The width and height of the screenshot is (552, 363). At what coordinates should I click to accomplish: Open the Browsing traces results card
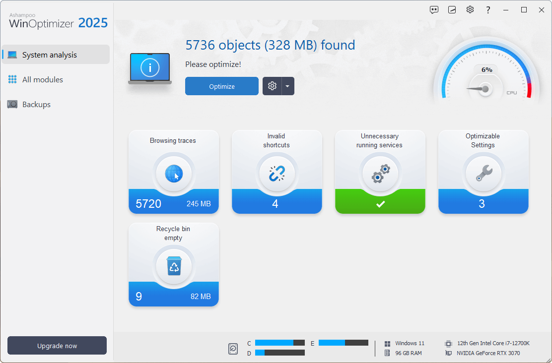pyautogui.click(x=174, y=172)
